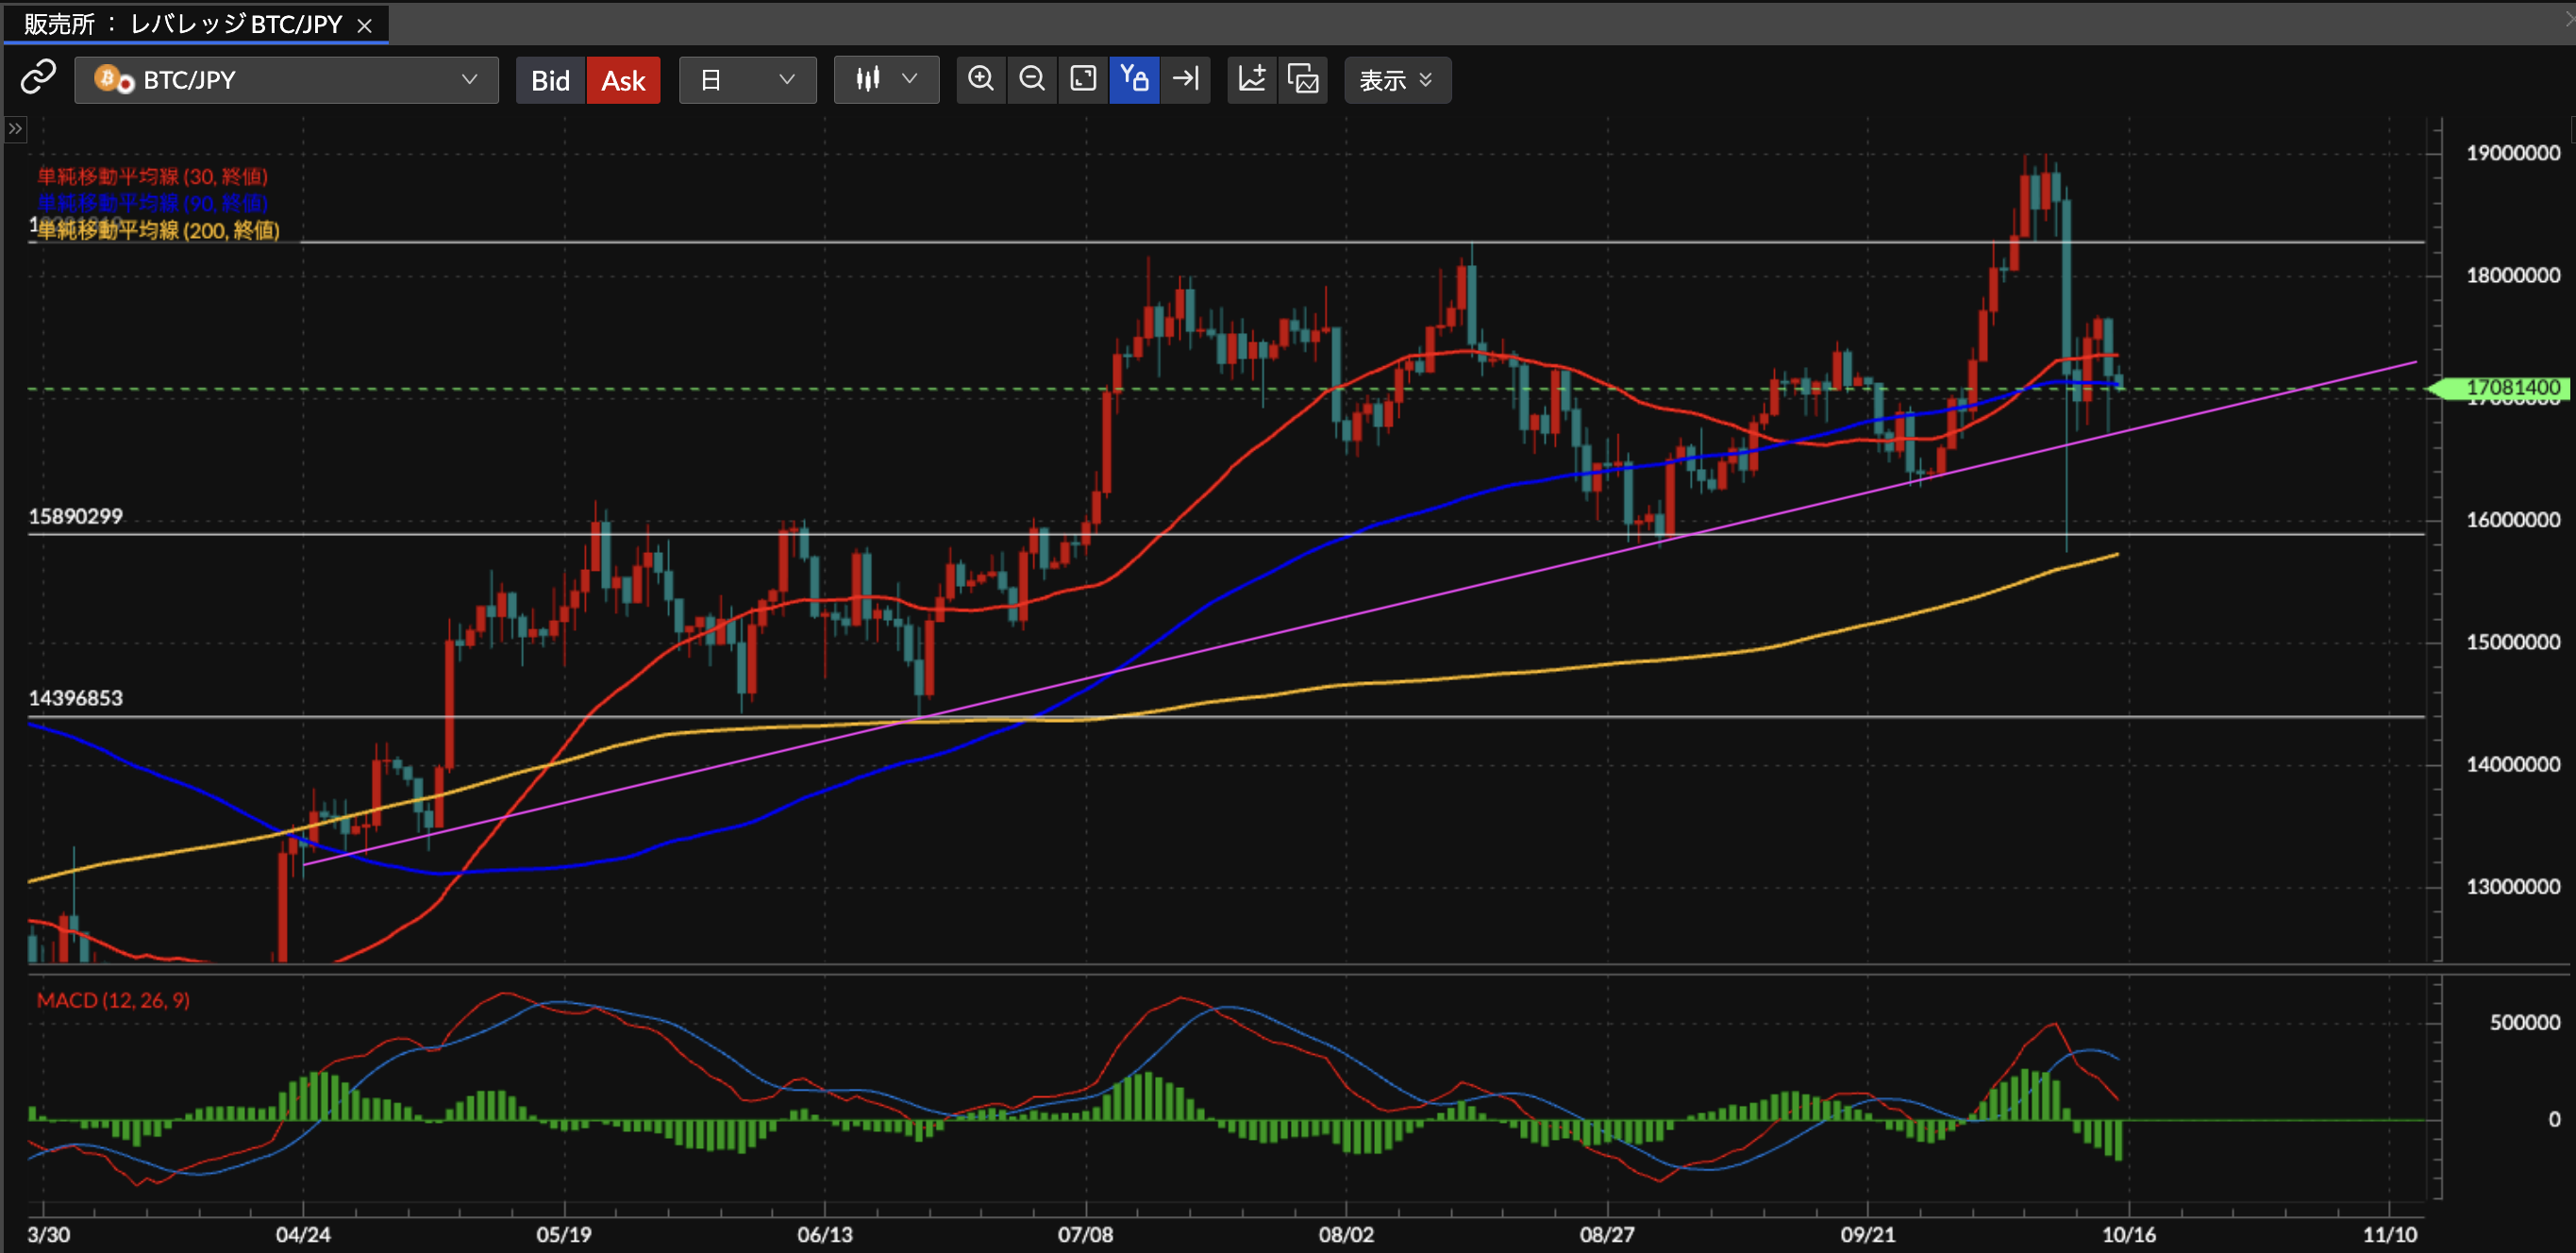Select the Ask price toggle
This screenshot has height=1253, width=2576.
coord(623,80)
